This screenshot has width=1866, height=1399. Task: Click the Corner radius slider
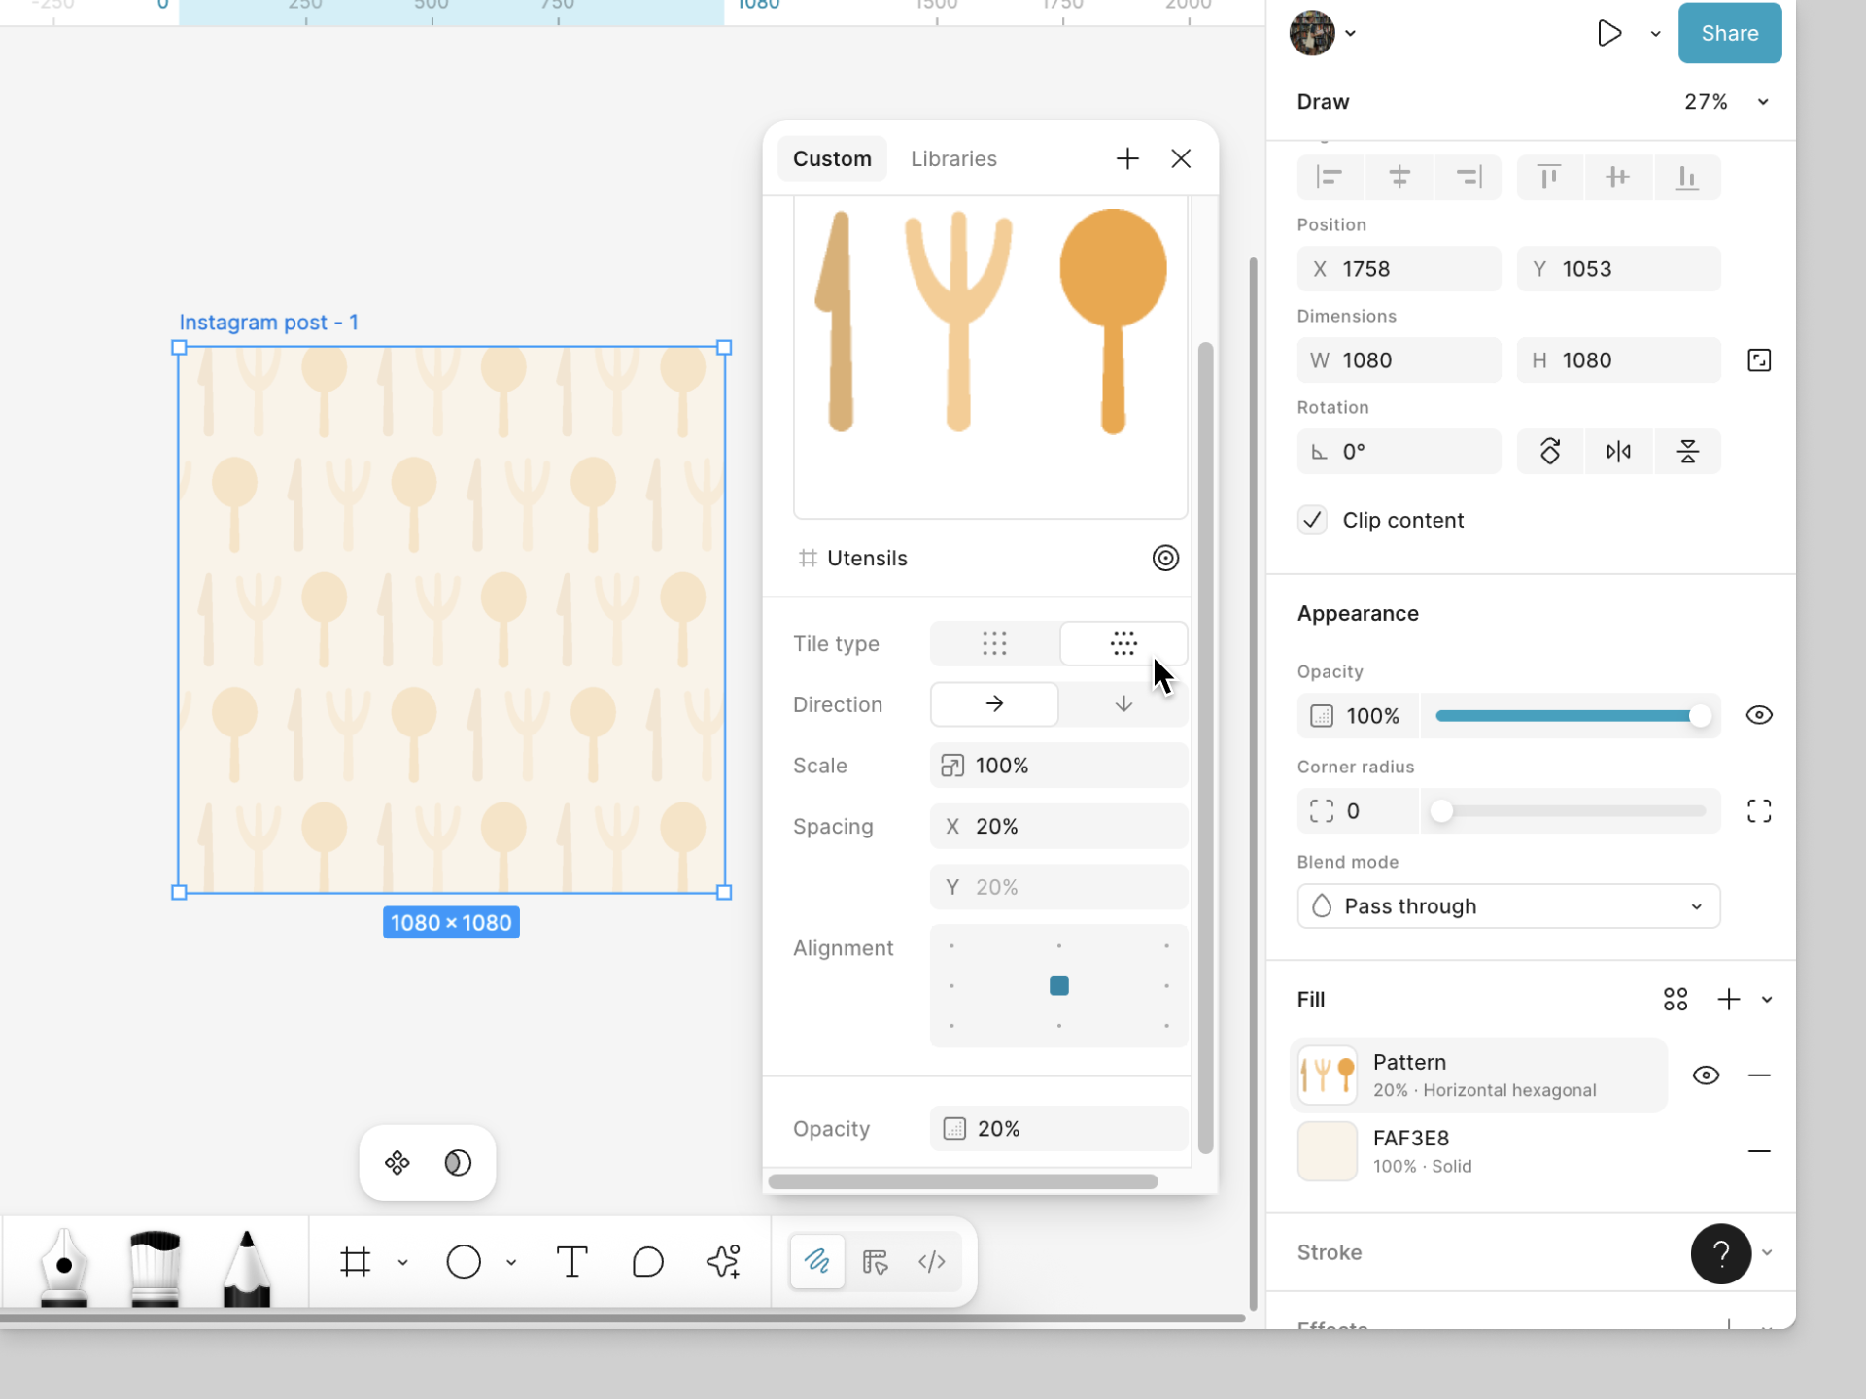click(1569, 811)
